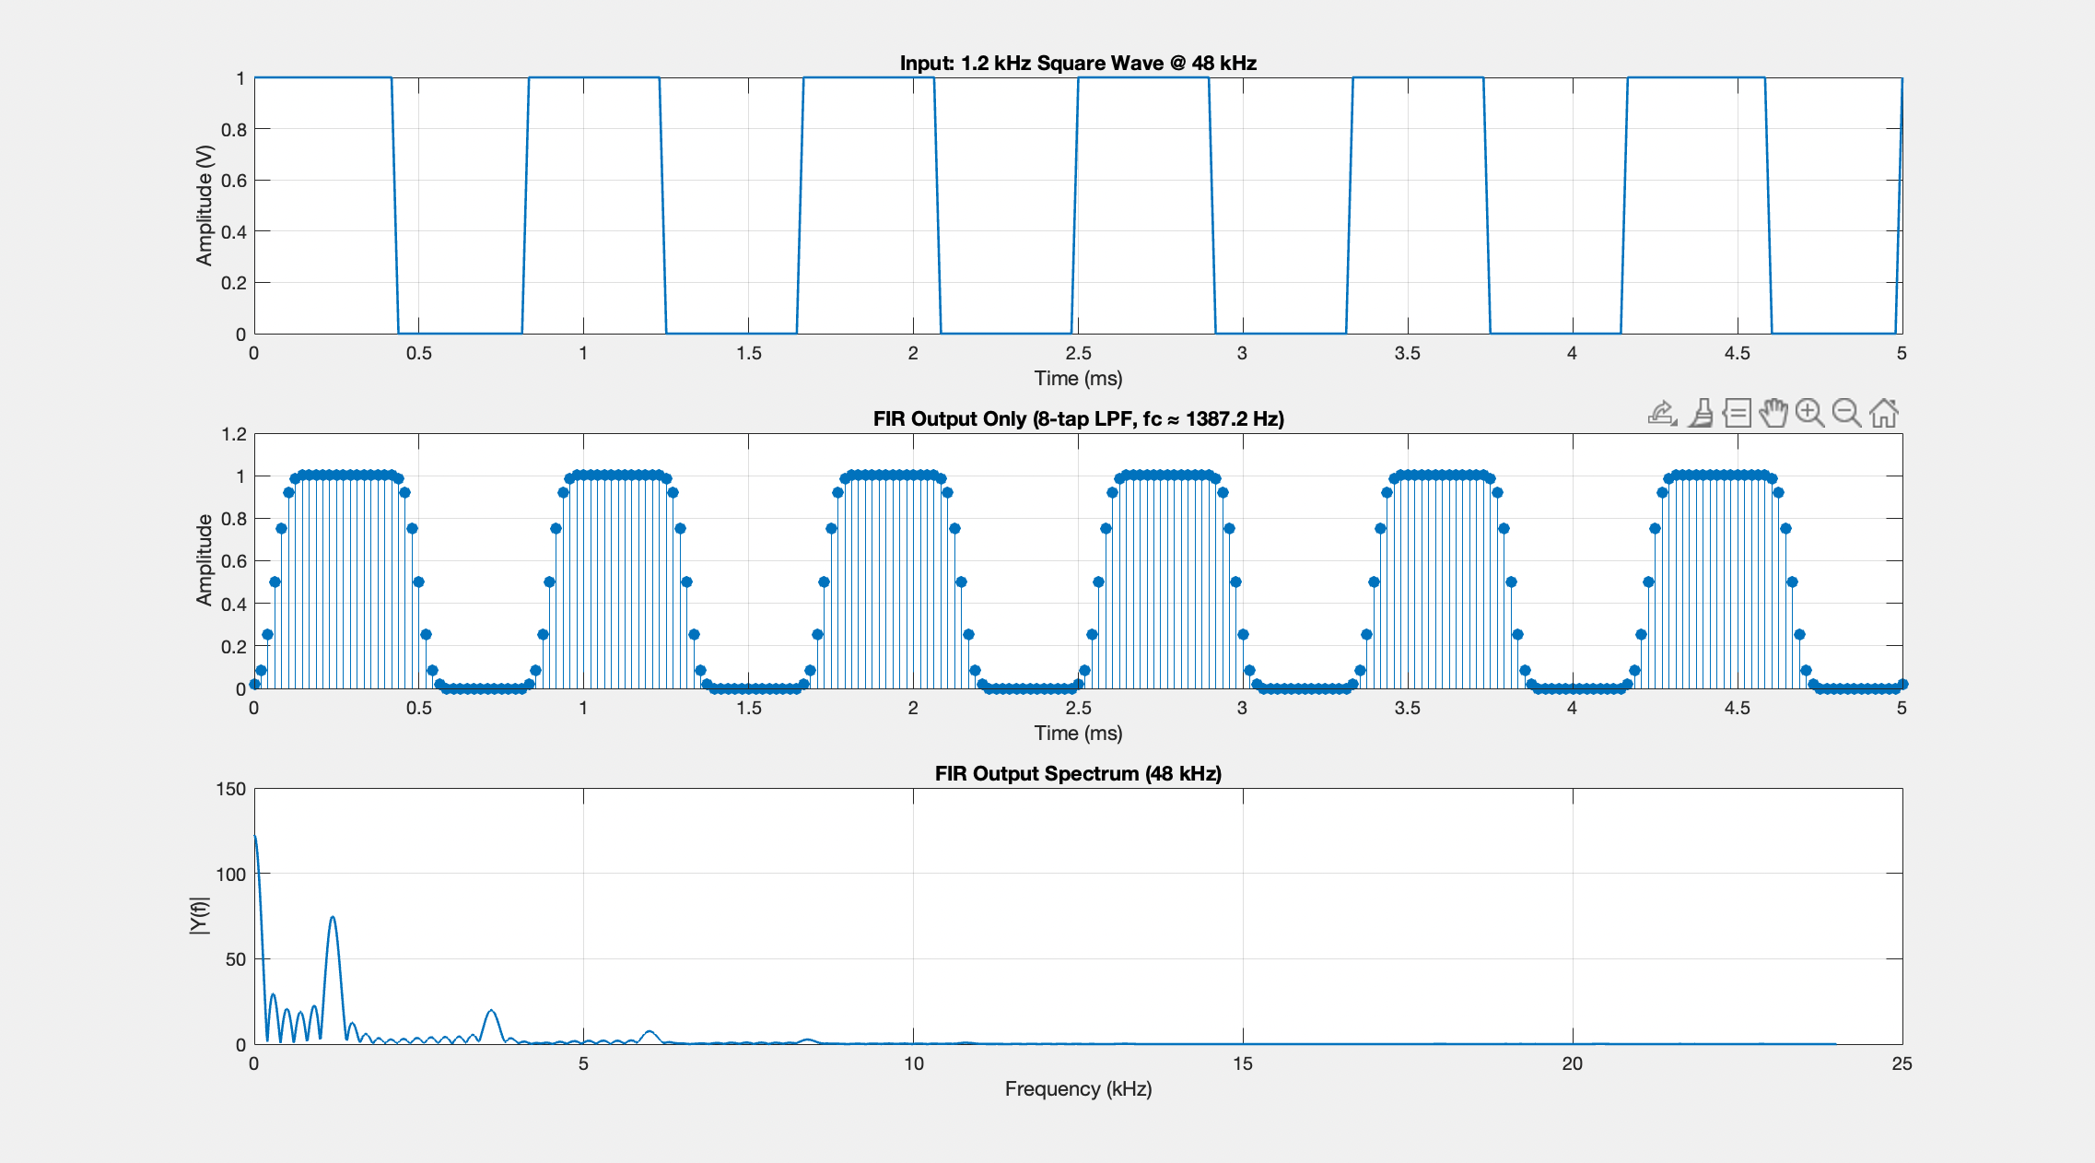The width and height of the screenshot is (2095, 1163).
Task: Activate the Brush data tool
Action: pyautogui.click(x=1701, y=413)
